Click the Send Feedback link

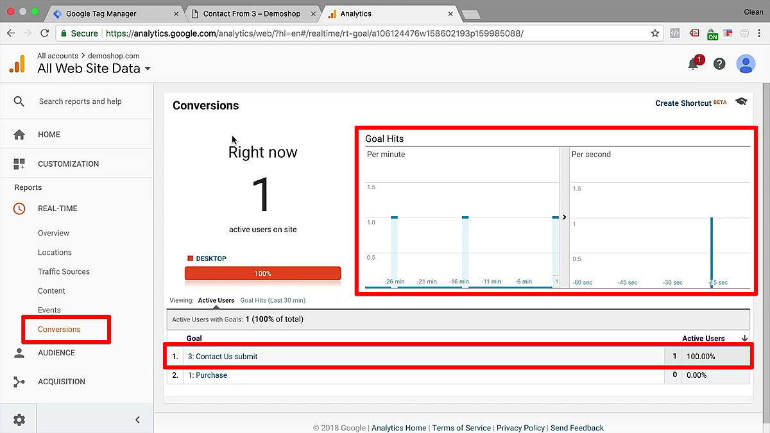coord(577,428)
